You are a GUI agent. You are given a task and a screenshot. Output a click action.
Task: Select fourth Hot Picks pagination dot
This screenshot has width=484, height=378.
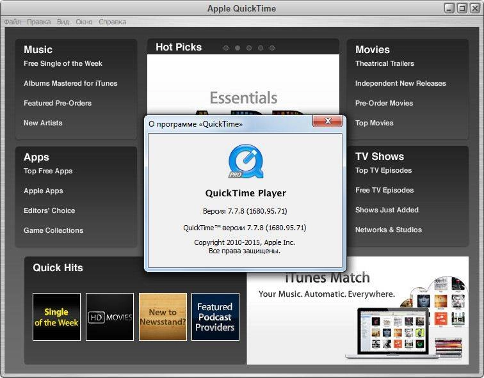coord(261,48)
